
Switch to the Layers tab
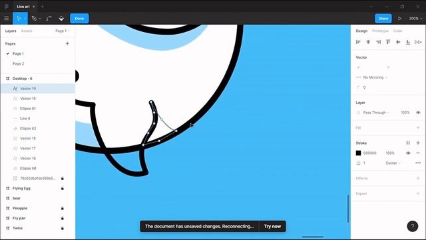11,31
